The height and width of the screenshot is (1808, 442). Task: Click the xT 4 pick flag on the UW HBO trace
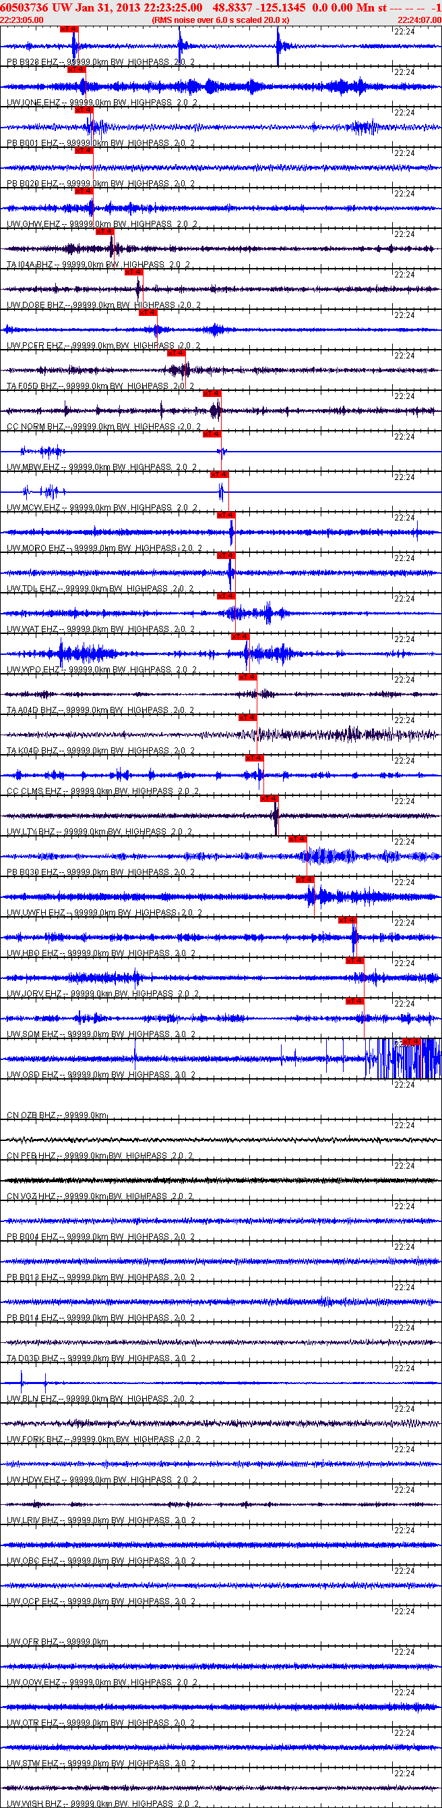348,920
